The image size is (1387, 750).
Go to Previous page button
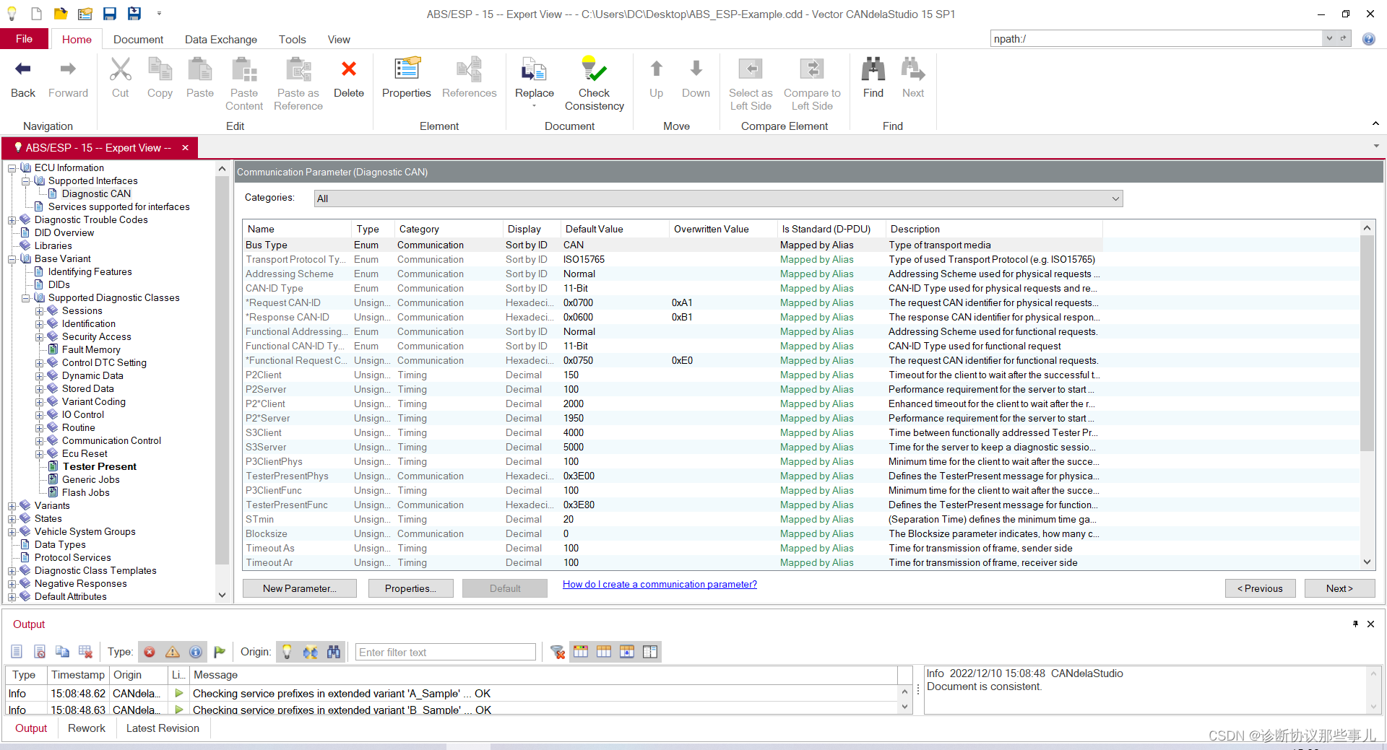click(x=1260, y=588)
